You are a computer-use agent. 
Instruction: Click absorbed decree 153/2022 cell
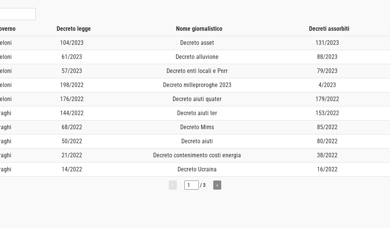click(x=327, y=113)
